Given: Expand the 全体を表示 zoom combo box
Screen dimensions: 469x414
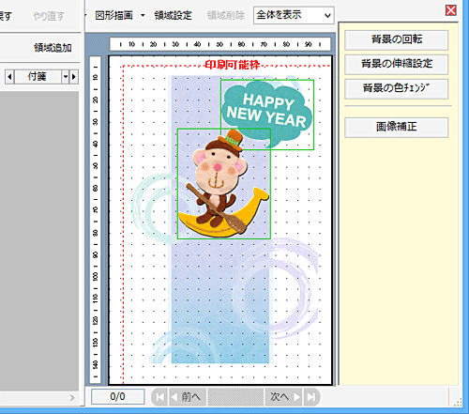Looking at the screenshot, I should point(327,15).
